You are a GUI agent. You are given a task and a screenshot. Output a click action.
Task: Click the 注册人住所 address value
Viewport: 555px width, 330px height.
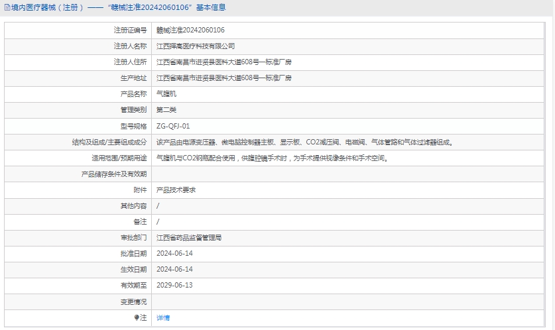[223, 62]
